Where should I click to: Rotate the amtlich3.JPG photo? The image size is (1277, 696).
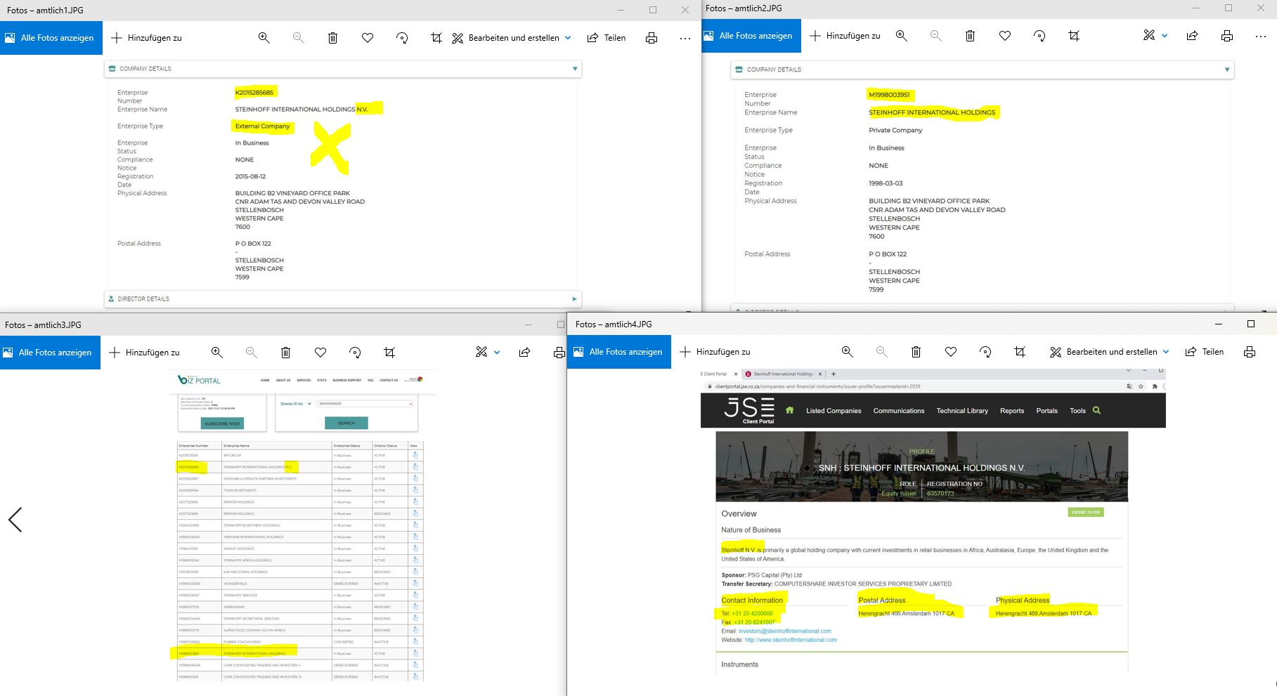(x=355, y=353)
